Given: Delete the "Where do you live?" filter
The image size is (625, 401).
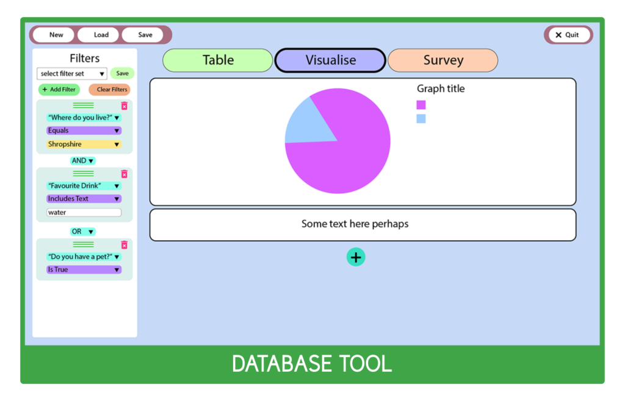Looking at the screenshot, I should (125, 105).
